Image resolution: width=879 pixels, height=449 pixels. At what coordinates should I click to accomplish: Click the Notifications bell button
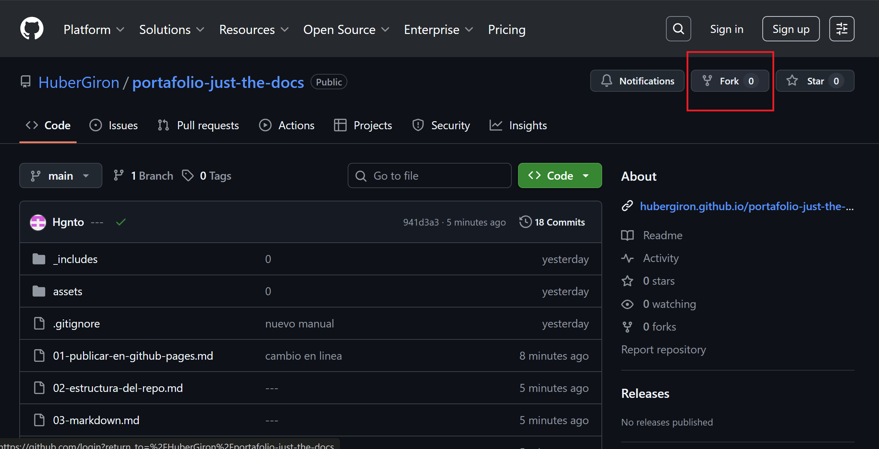point(637,81)
